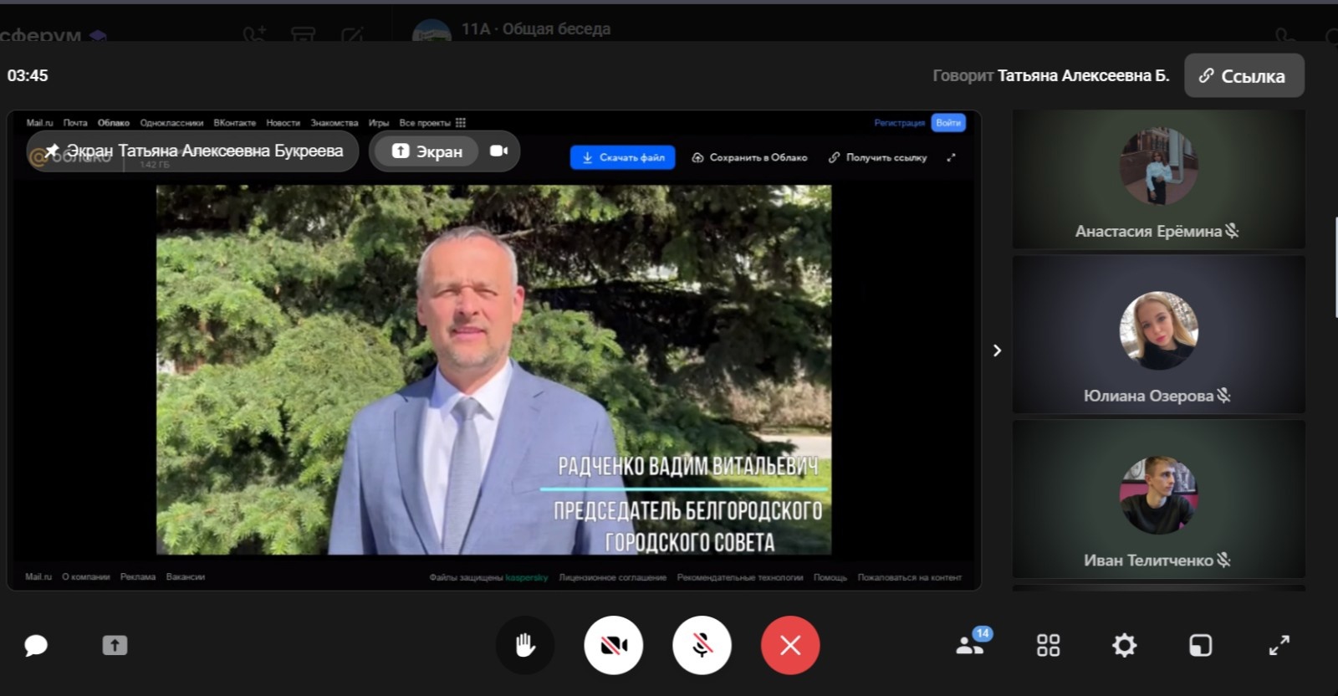Click Войти button in shared Mail.ru page
This screenshot has height=696, width=1338.
(x=948, y=123)
